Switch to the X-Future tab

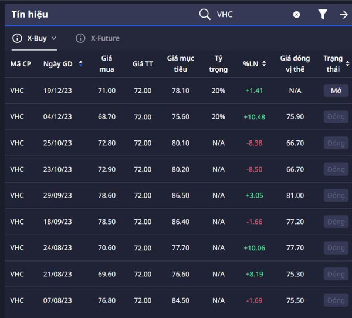coord(104,38)
